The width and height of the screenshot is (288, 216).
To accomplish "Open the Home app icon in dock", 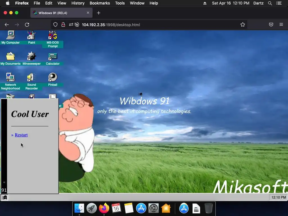I will click(x=166, y=208).
